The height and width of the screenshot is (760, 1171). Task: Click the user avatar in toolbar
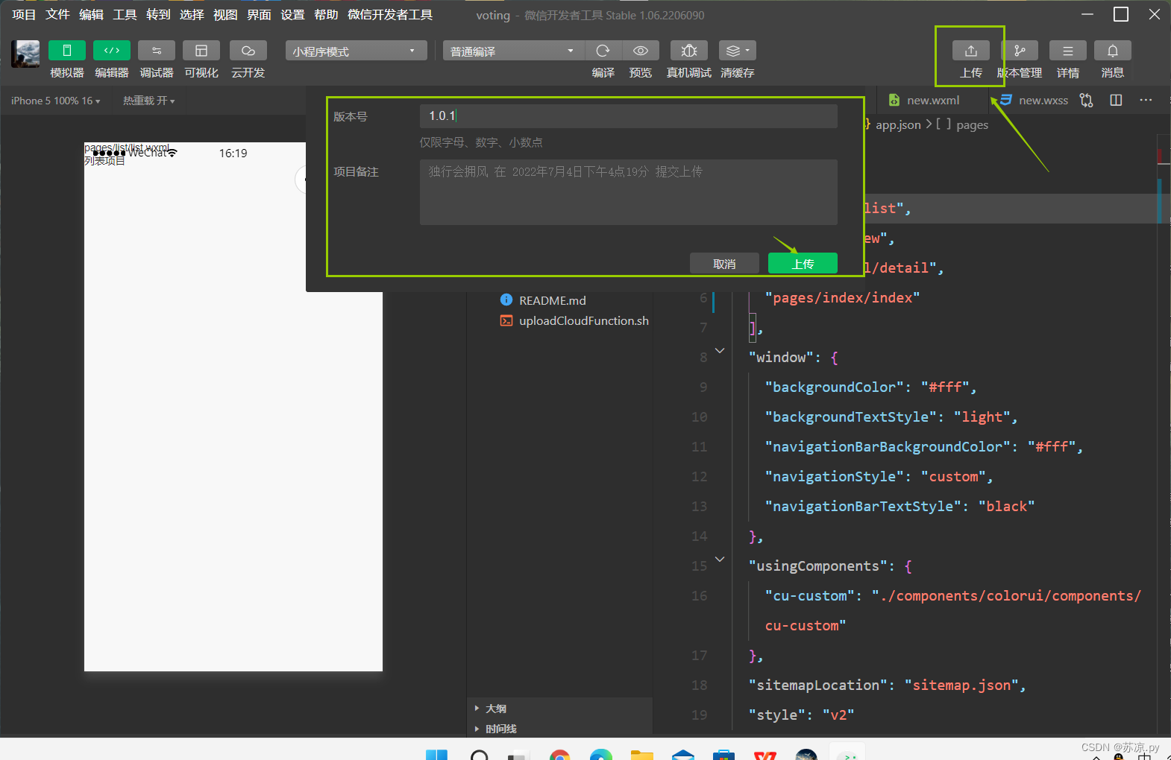click(x=25, y=54)
